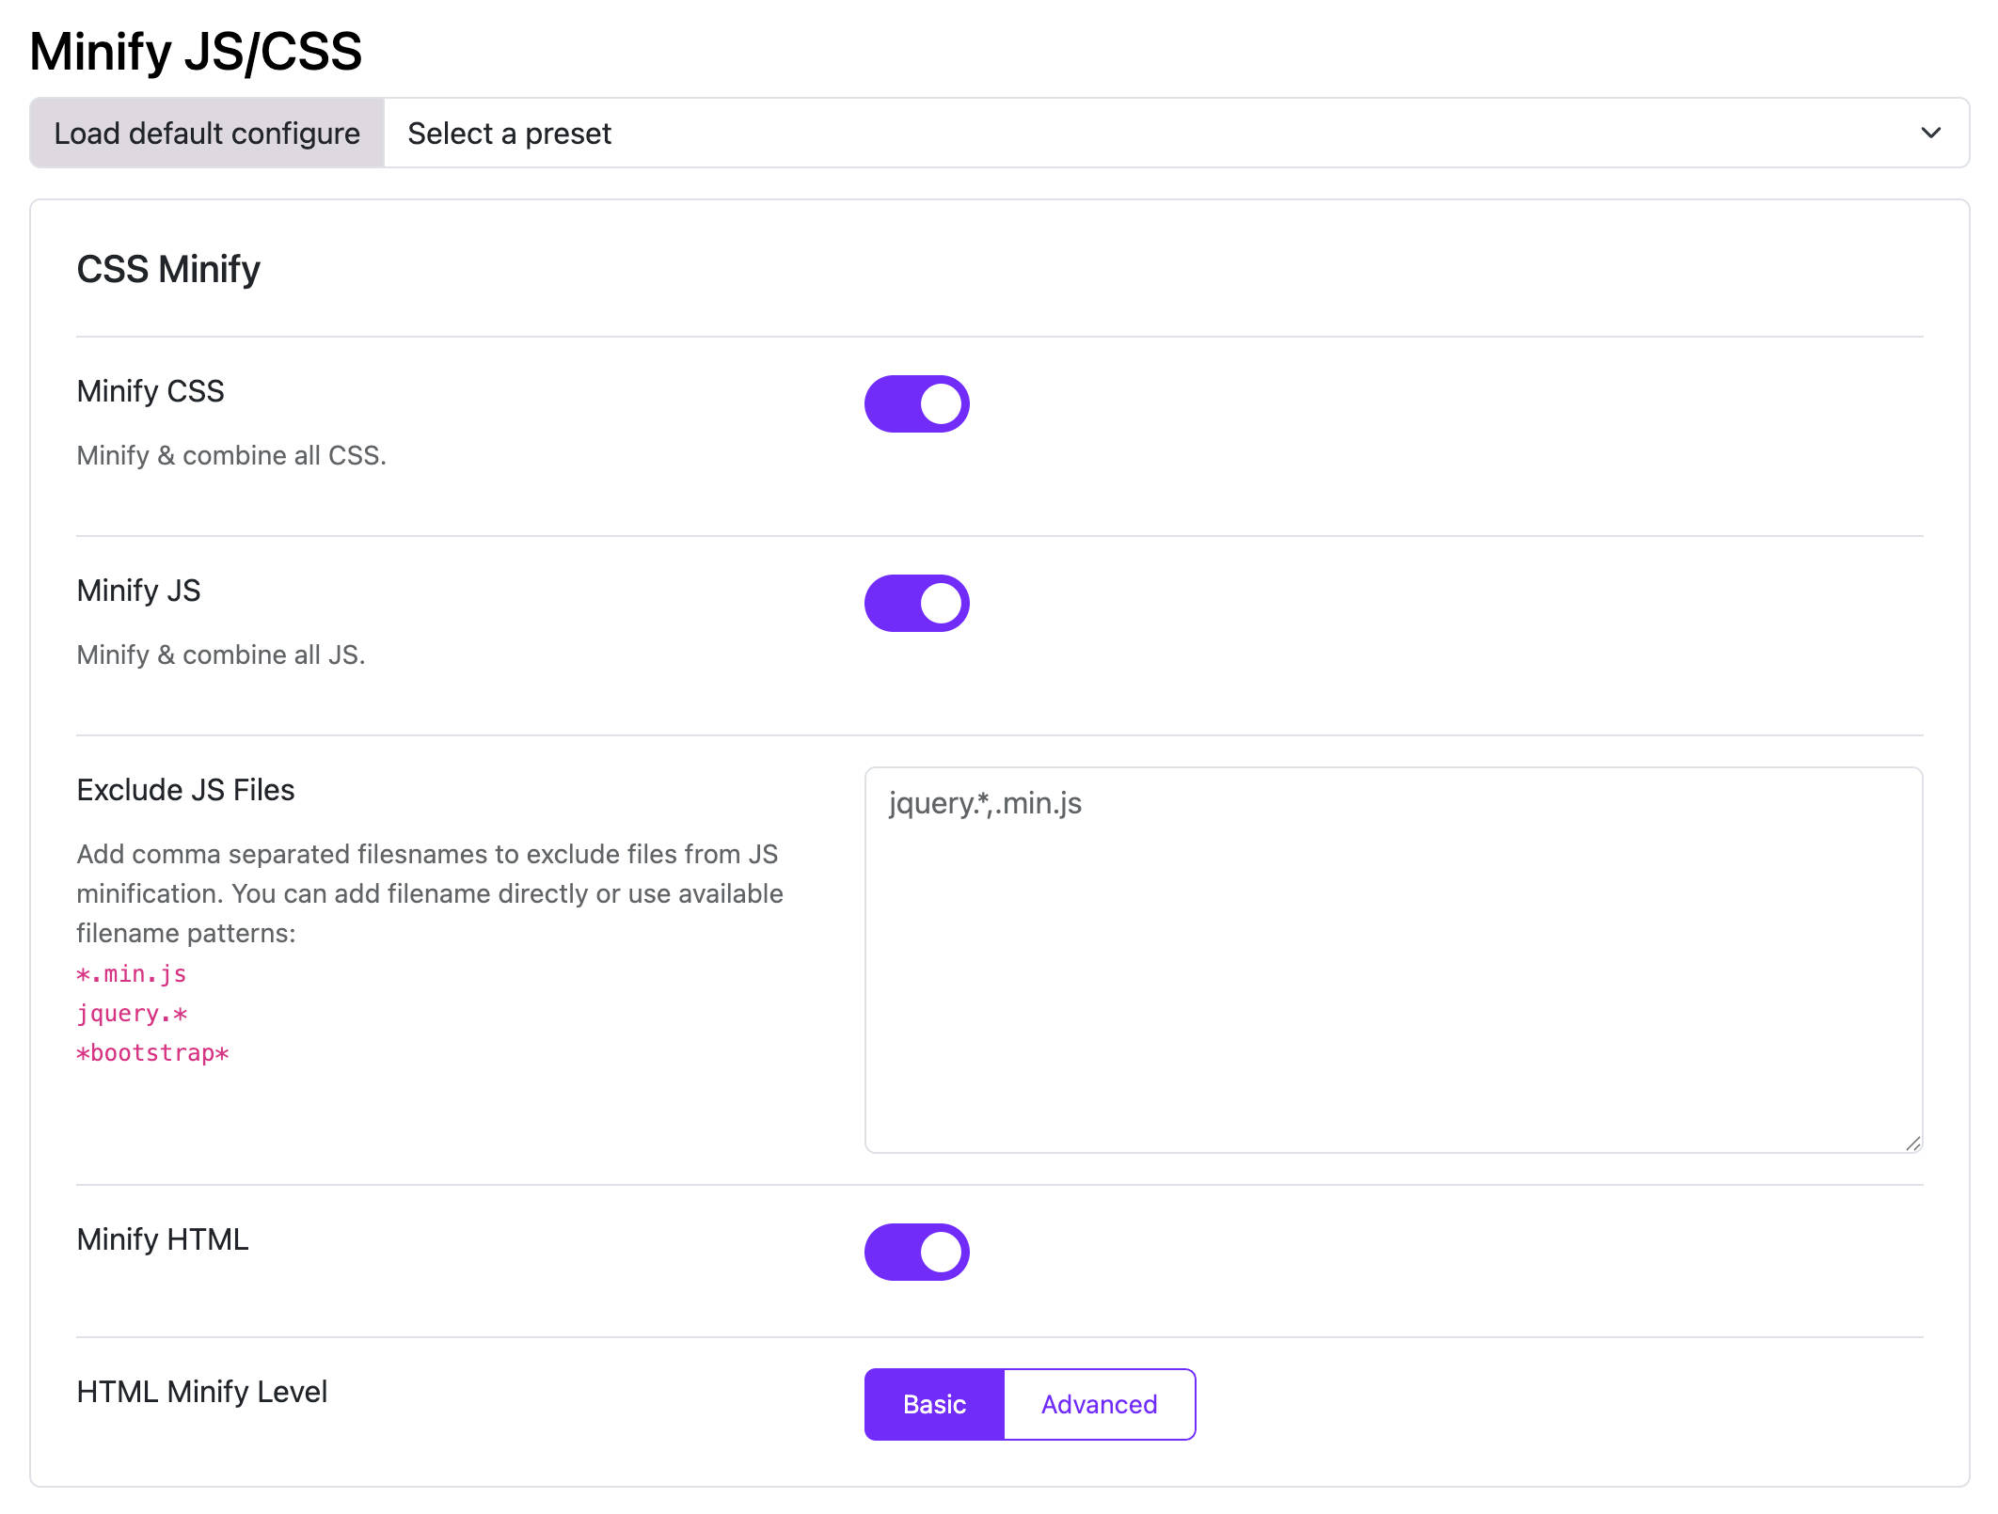Click the Minify HTML setting label

point(163,1239)
